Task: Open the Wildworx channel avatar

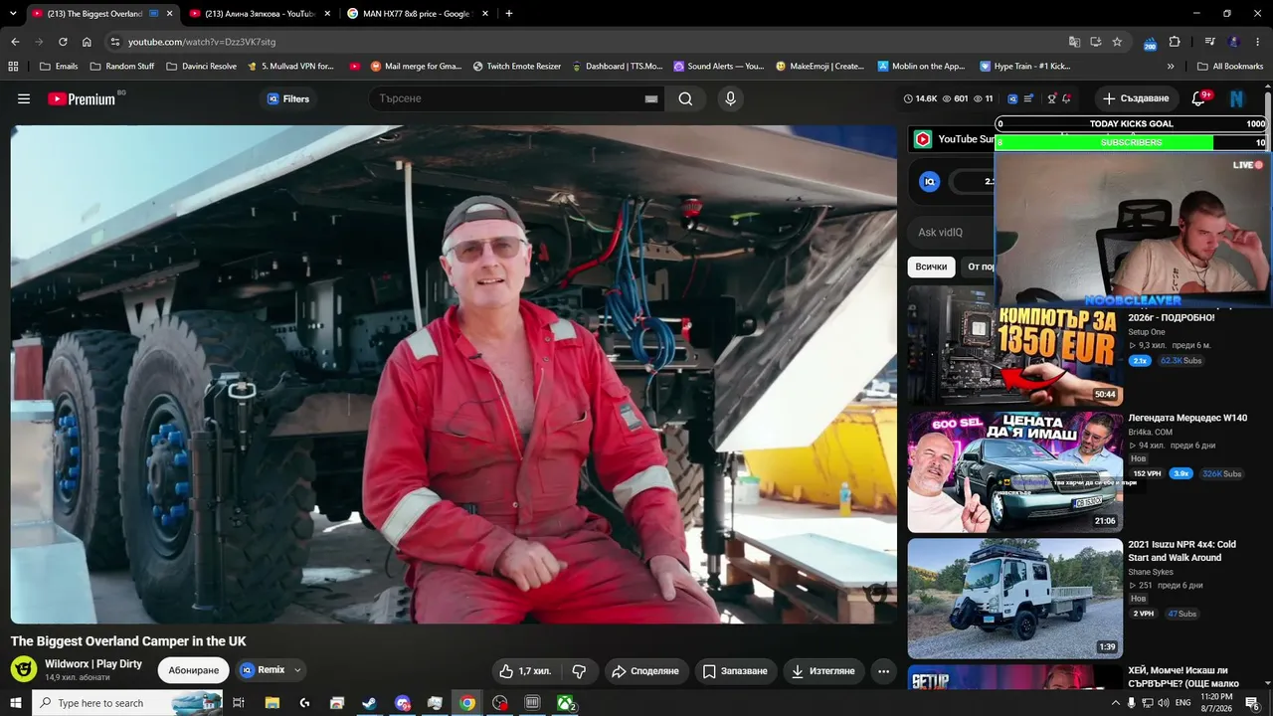Action: [x=24, y=669]
